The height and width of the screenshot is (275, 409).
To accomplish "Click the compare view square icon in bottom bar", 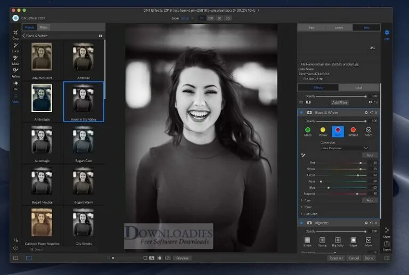I will click(x=145, y=258).
